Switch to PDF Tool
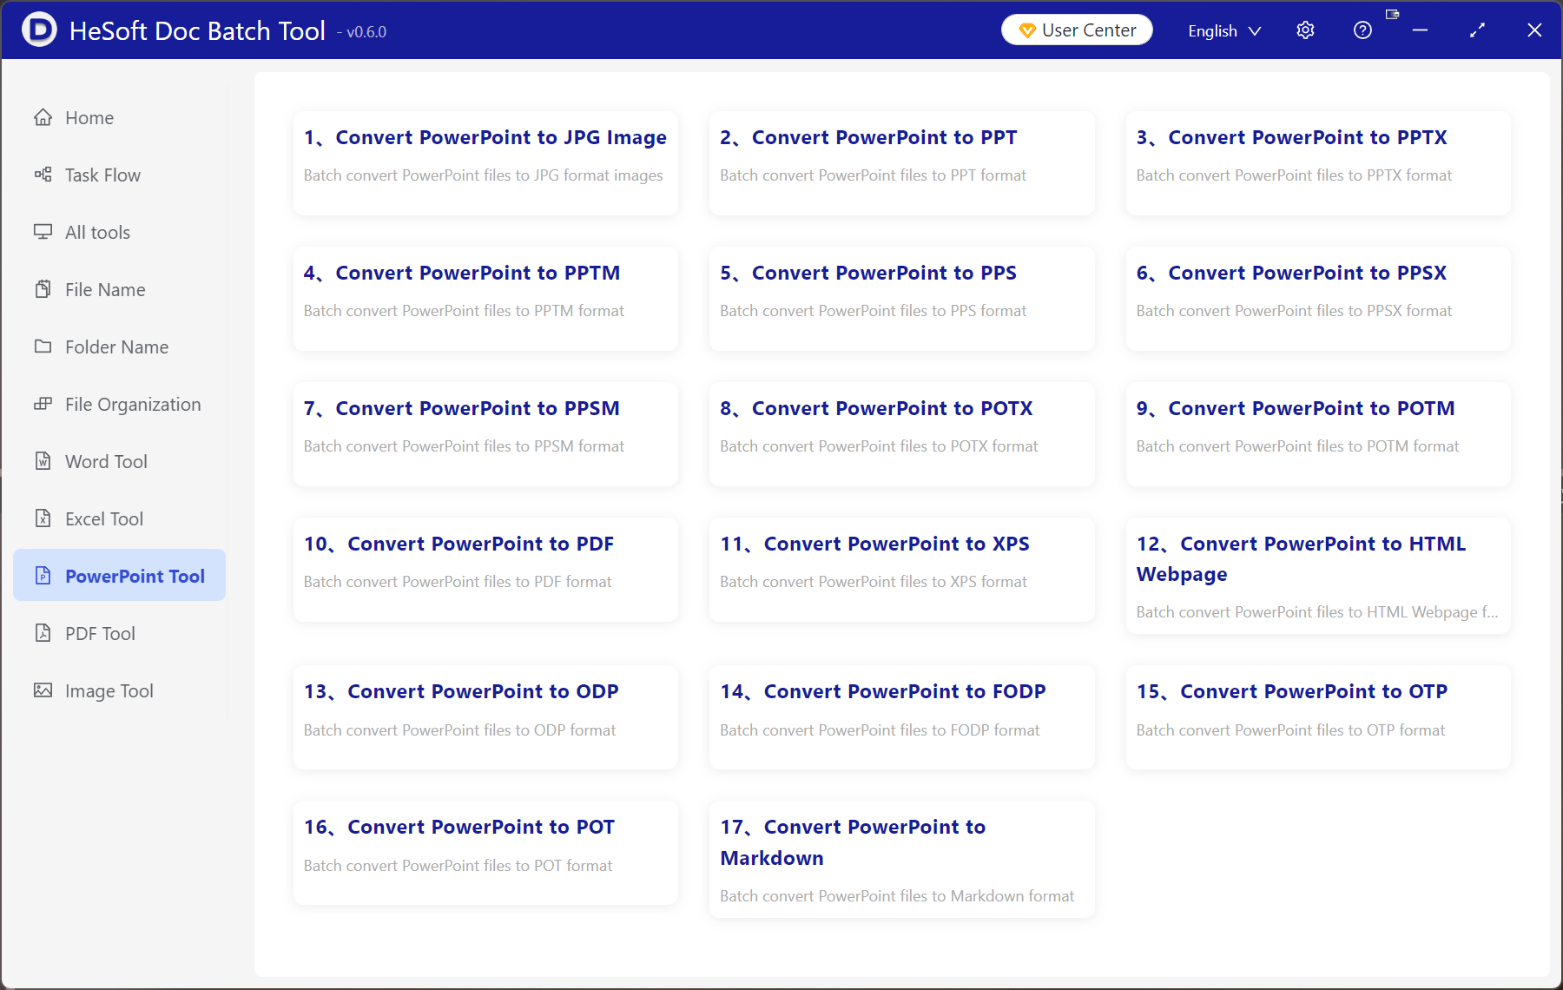The image size is (1563, 990). (x=119, y=633)
